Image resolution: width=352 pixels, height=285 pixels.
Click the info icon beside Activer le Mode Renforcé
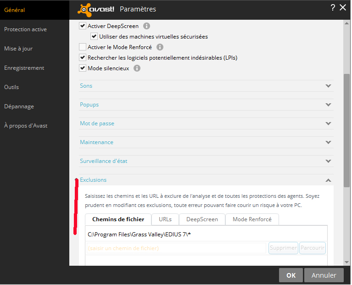tap(160, 47)
